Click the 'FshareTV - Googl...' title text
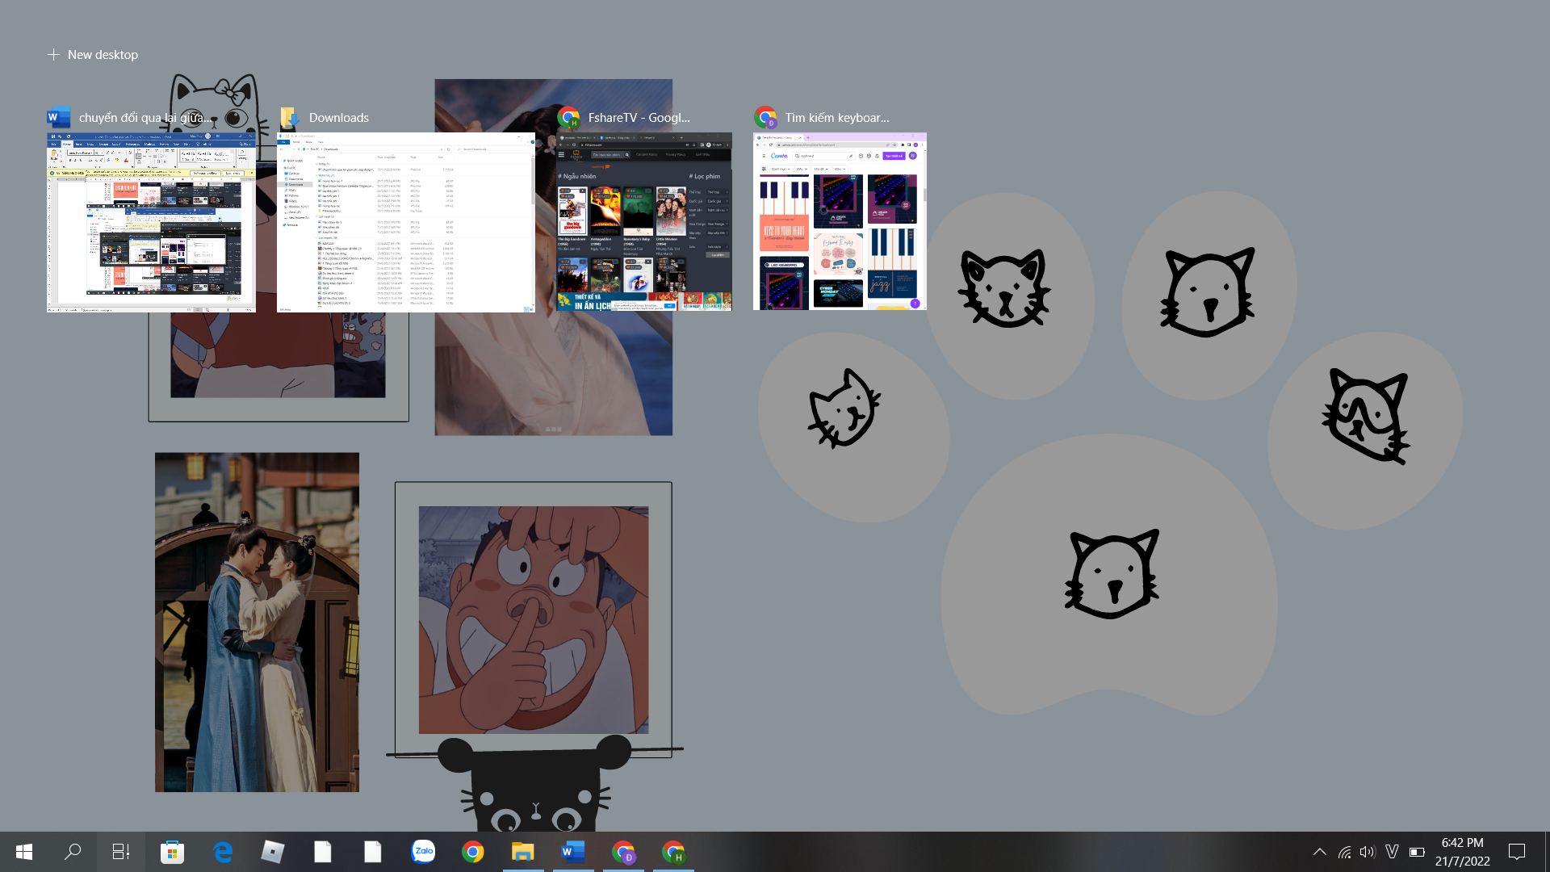This screenshot has width=1550, height=872. point(639,118)
